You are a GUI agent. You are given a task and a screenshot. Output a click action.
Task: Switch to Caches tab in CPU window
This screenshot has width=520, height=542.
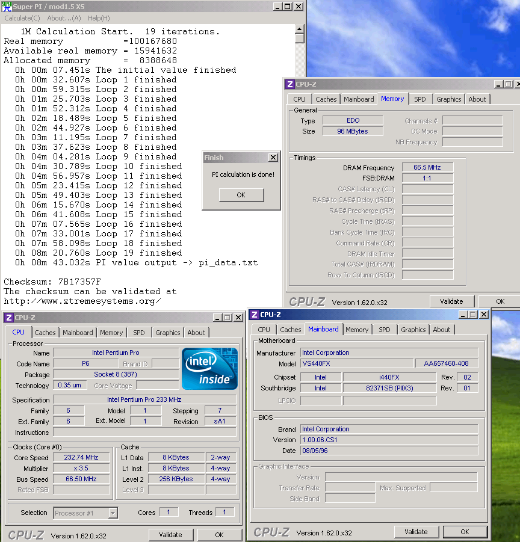45,333
